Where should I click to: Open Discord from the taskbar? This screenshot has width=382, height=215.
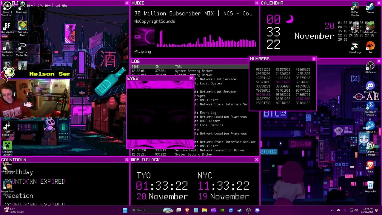click(257, 210)
